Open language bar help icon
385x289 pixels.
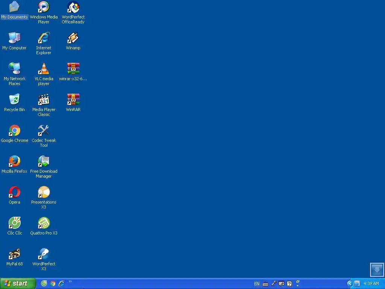pyautogui.click(x=290, y=284)
